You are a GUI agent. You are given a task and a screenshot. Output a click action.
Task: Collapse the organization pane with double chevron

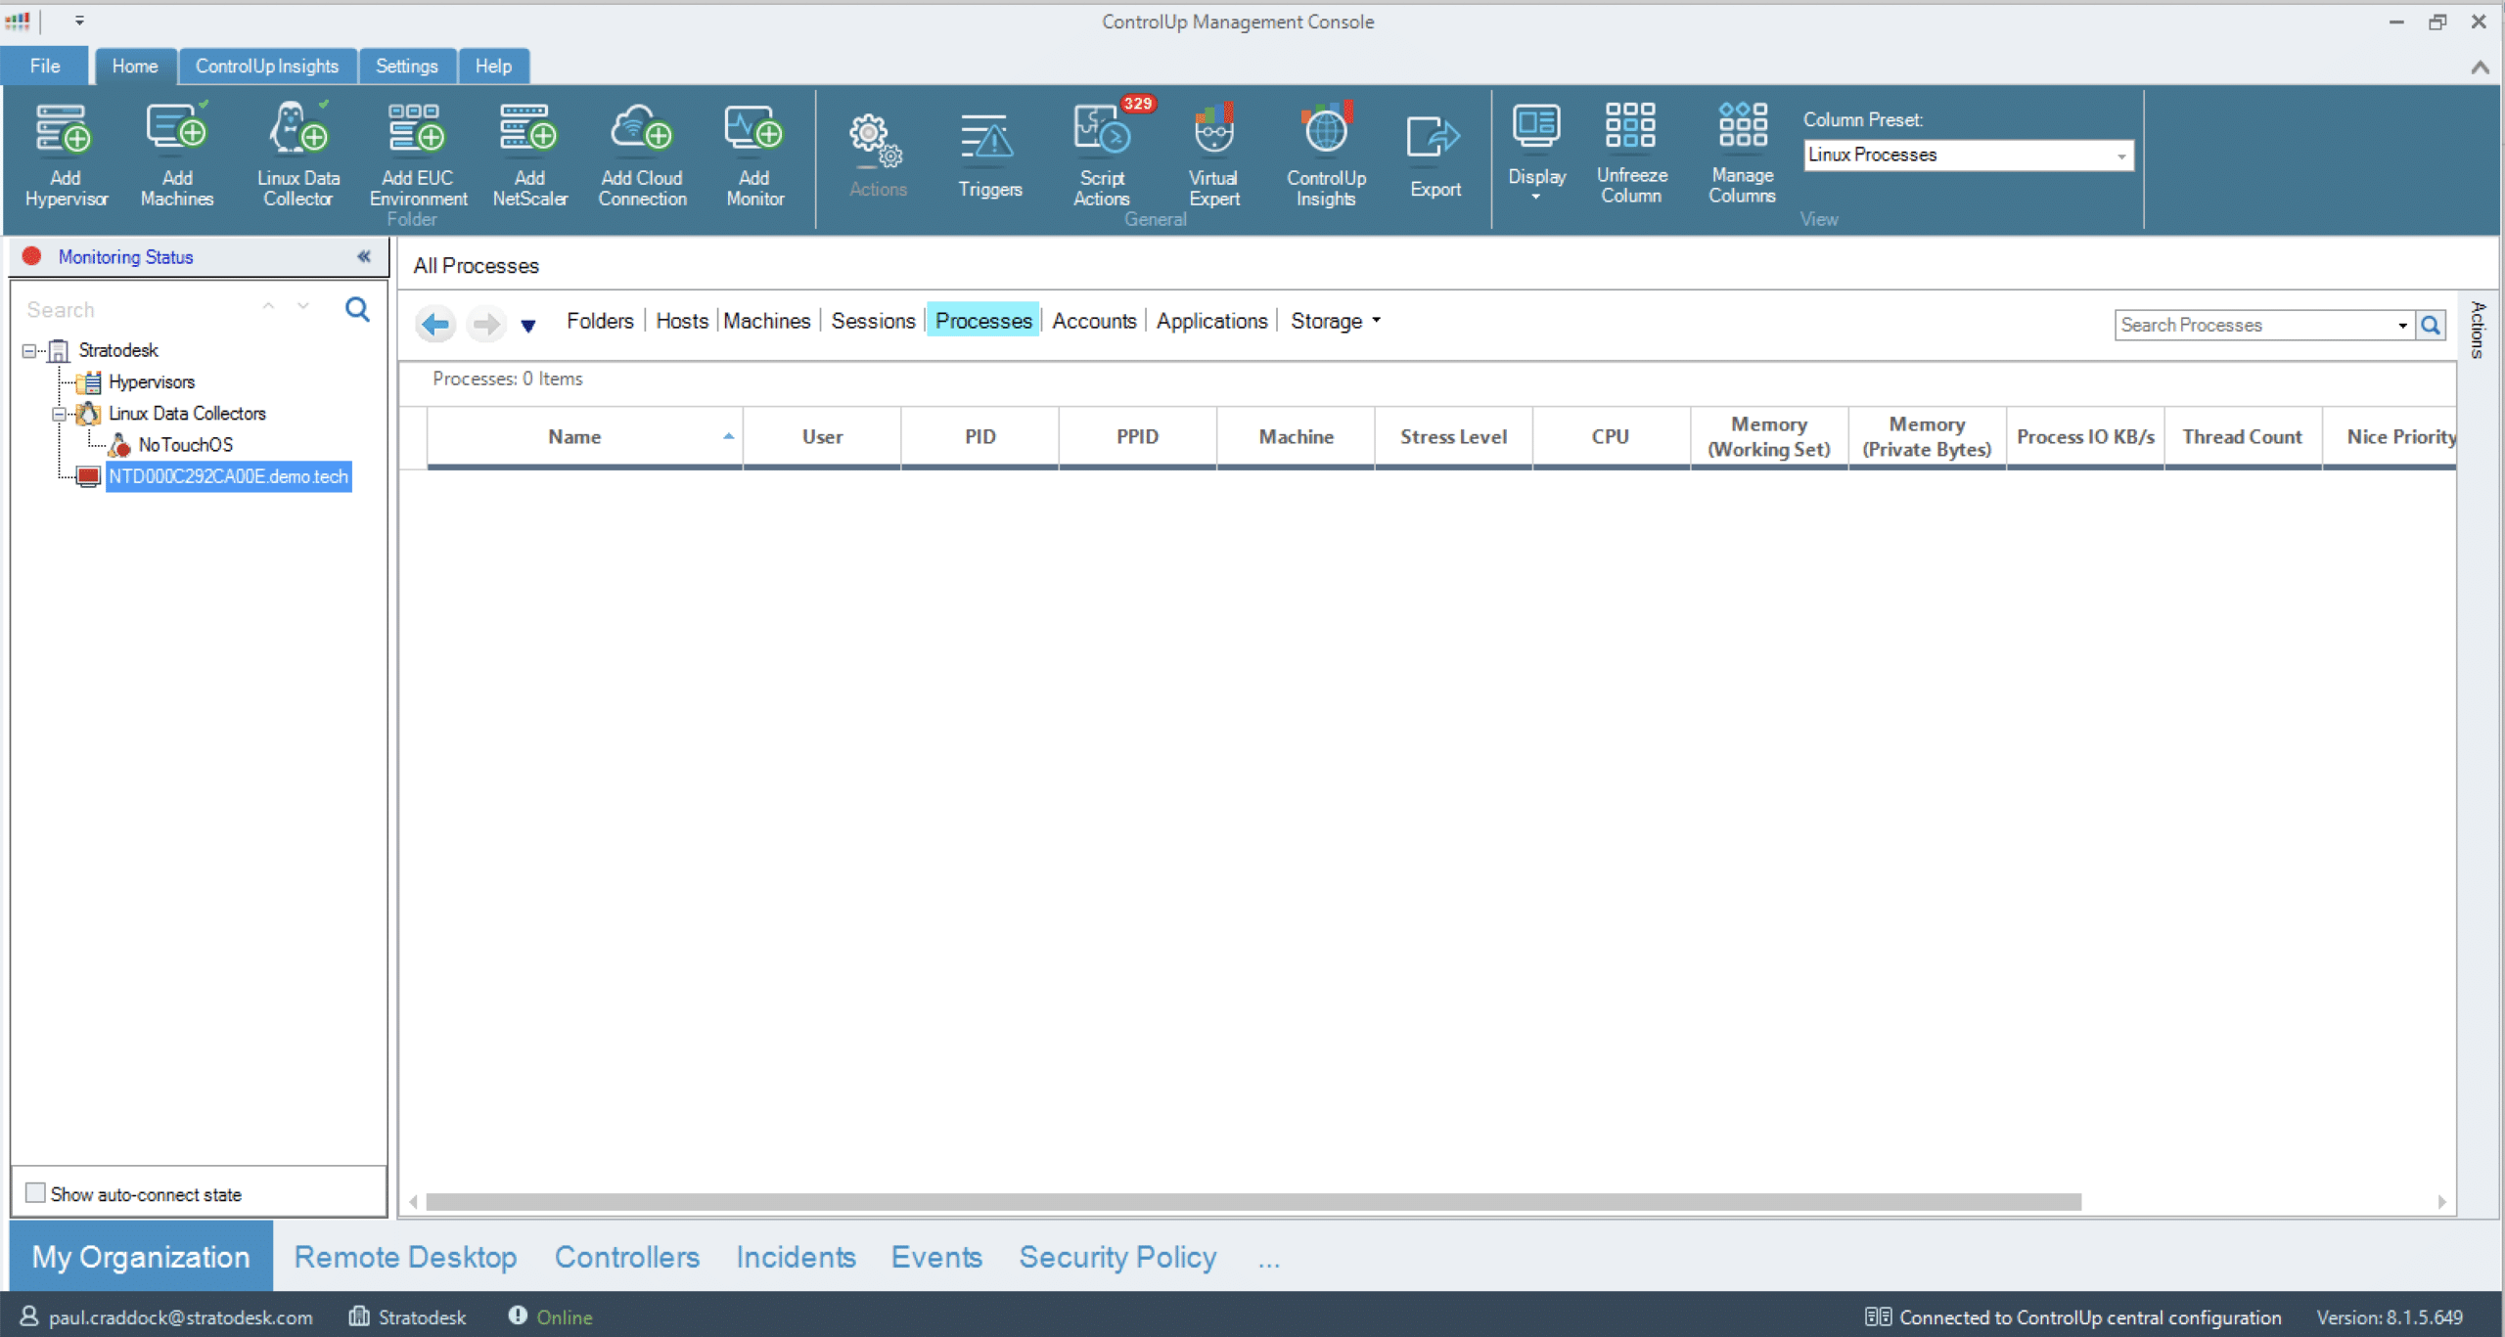click(364, 256)
